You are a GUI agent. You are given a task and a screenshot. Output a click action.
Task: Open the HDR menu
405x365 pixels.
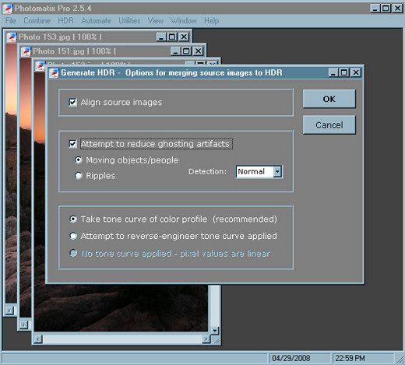(65, 21)
